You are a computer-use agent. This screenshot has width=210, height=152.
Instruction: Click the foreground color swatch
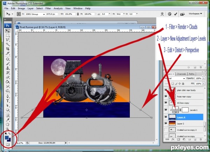7,137
